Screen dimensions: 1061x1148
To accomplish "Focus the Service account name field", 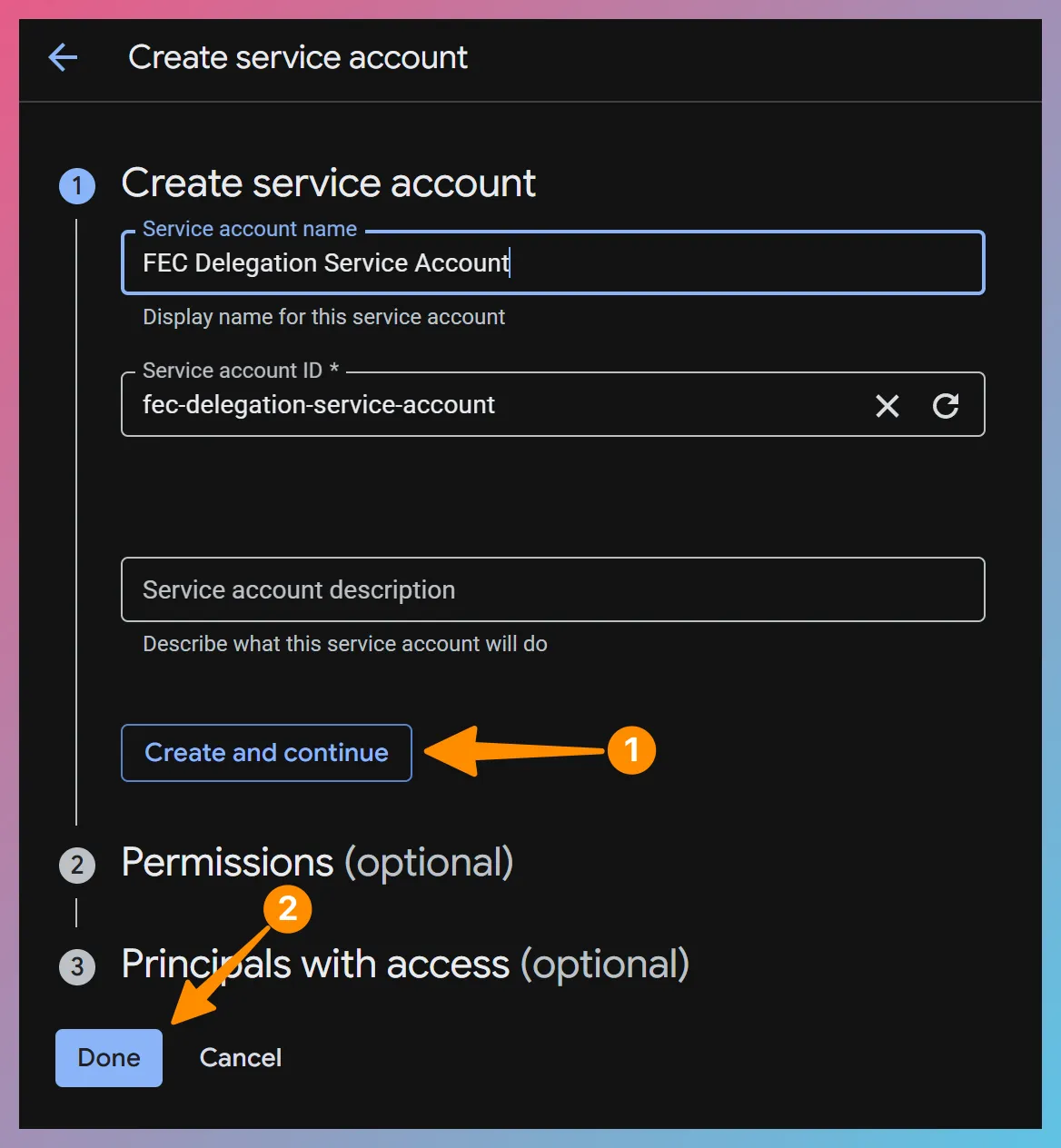I will point(552,263).
